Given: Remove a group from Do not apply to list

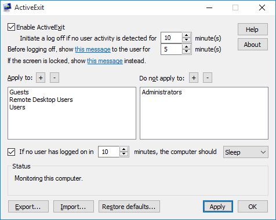Looking at the screenshot, I should 208,78.
